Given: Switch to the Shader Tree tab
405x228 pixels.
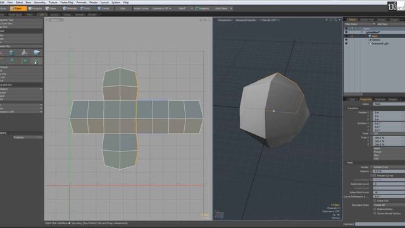Looking at the screenshot, I should point(367,20).
